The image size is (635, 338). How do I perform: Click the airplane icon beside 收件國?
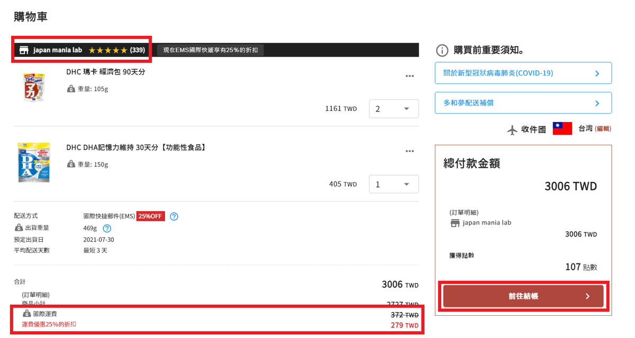tap(512, 129)
